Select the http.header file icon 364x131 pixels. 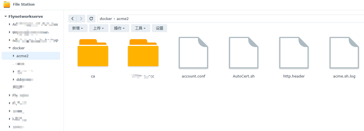pos(294,53)
